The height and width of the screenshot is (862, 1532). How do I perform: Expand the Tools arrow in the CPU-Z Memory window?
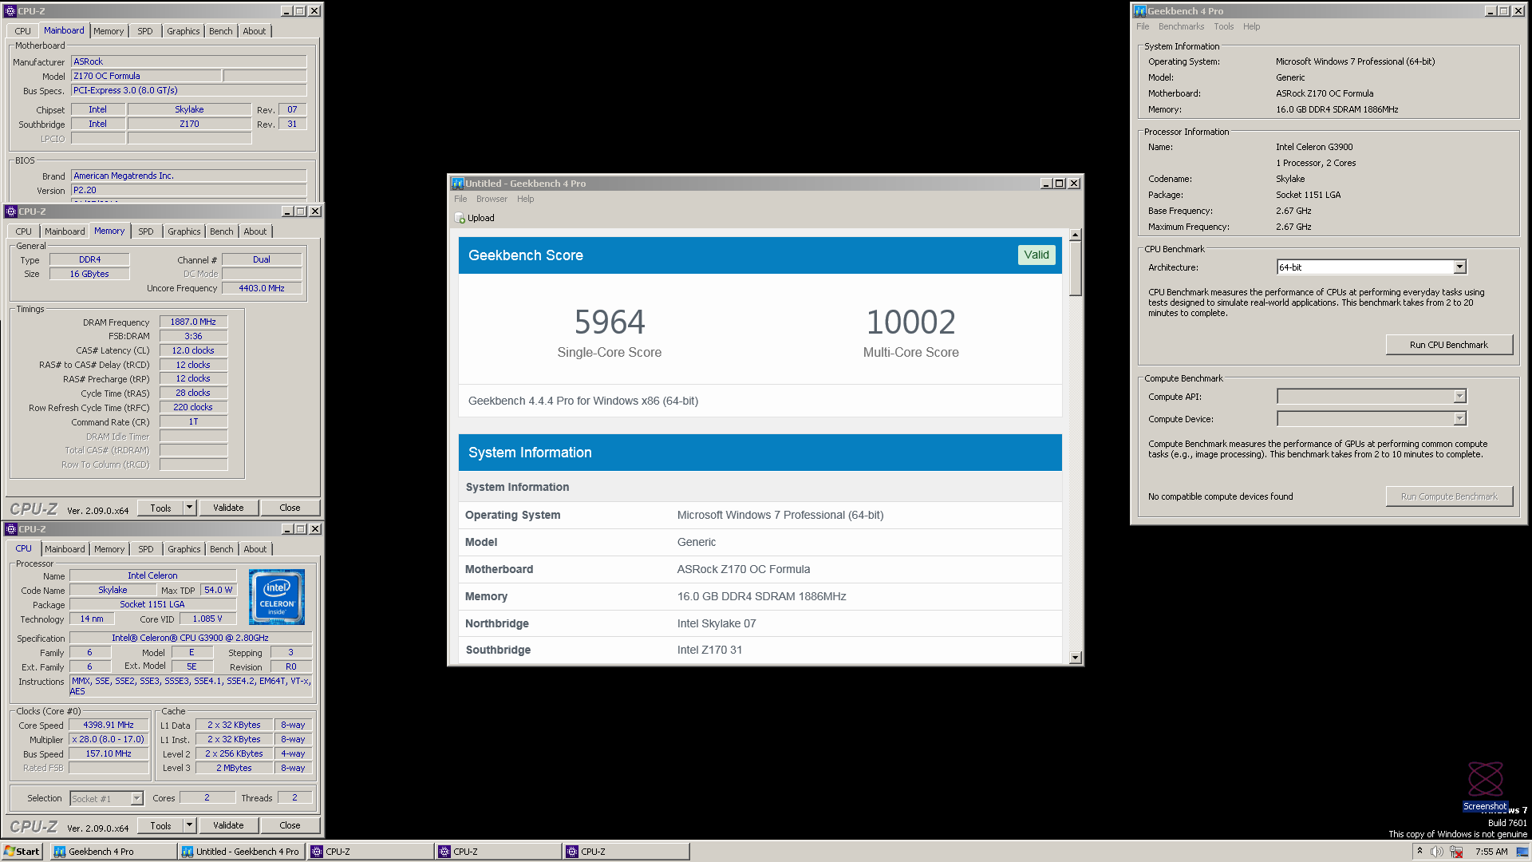coord(190,508)
